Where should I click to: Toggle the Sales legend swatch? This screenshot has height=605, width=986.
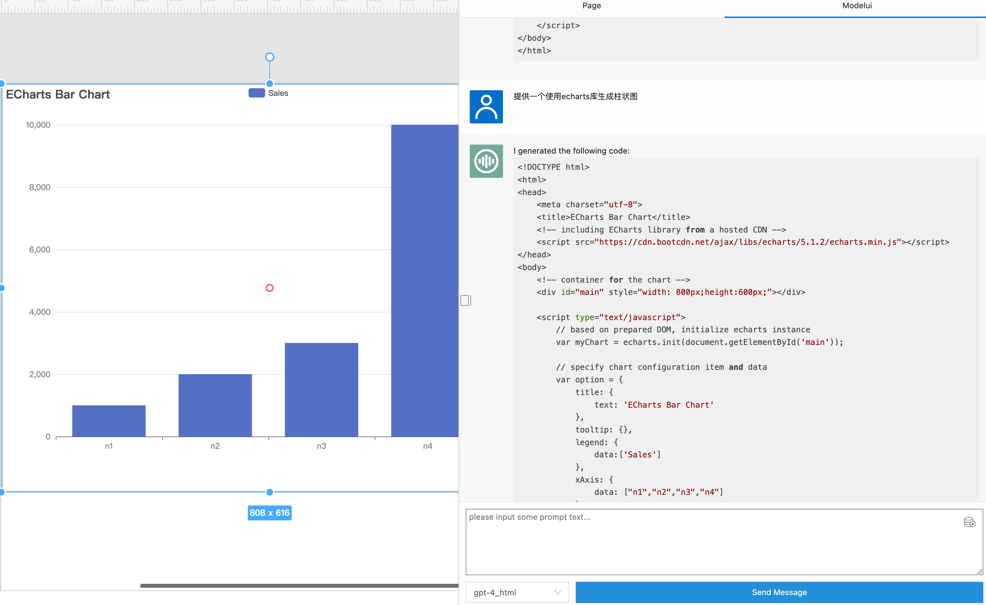256,93
